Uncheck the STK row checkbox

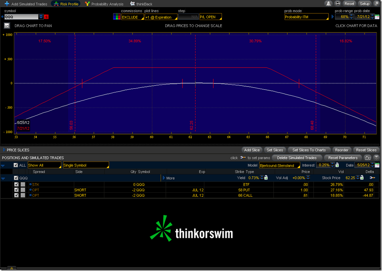16,185
